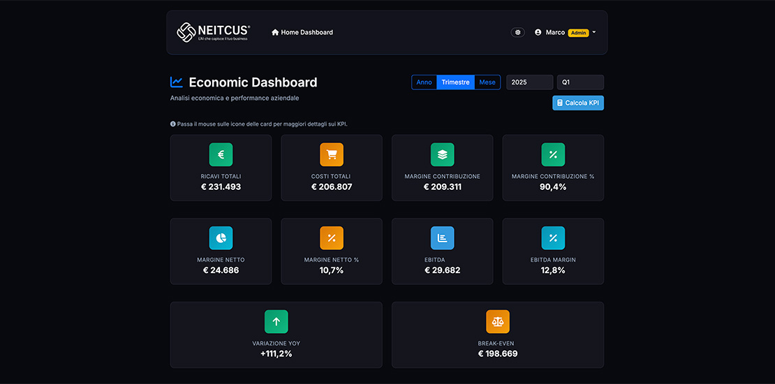This screenshot has height=384, width=775.
Task: Click the EBITDA MARGIN label
Action: [553, 260]
